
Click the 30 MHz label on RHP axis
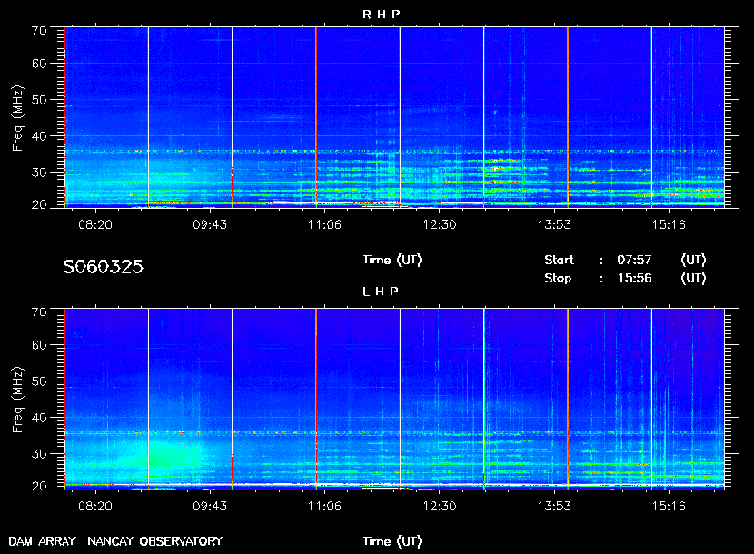39,173
